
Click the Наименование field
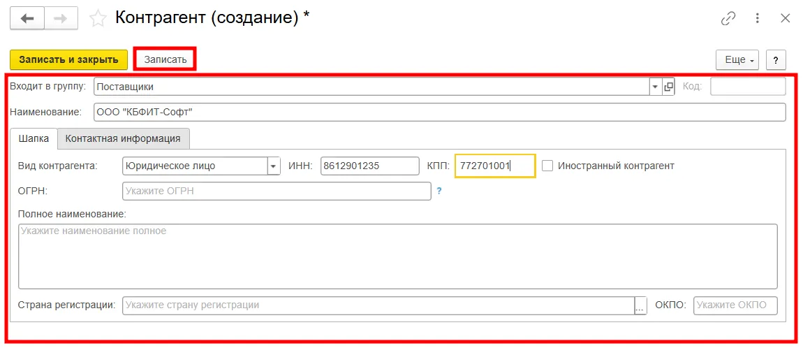[439, 113]
